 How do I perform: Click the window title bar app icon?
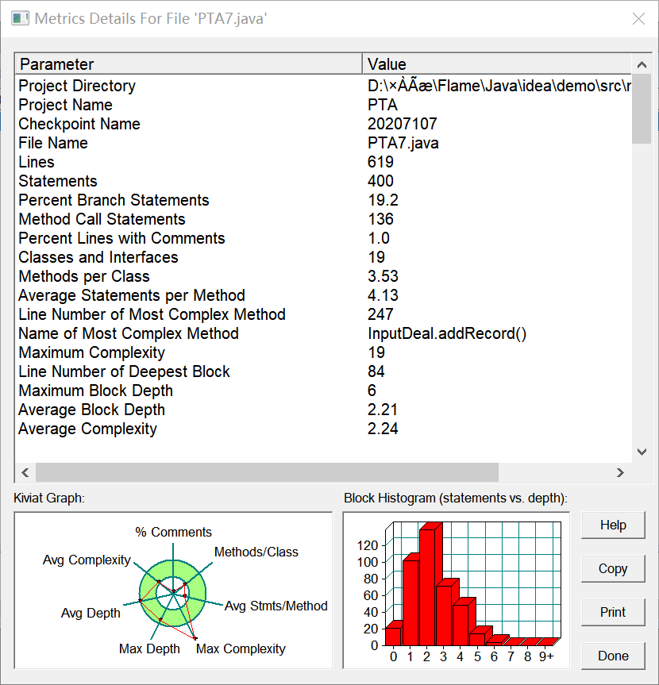[20, 19]
